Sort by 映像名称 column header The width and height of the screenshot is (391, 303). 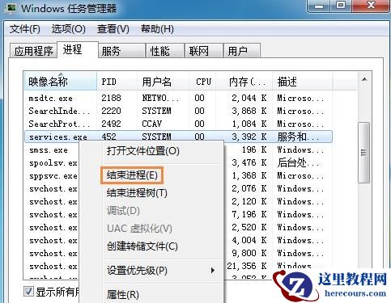point(61,82)
